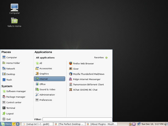Screen dimensions: 168x126
Task: Select Graphics category
Action: pos(49,74)
